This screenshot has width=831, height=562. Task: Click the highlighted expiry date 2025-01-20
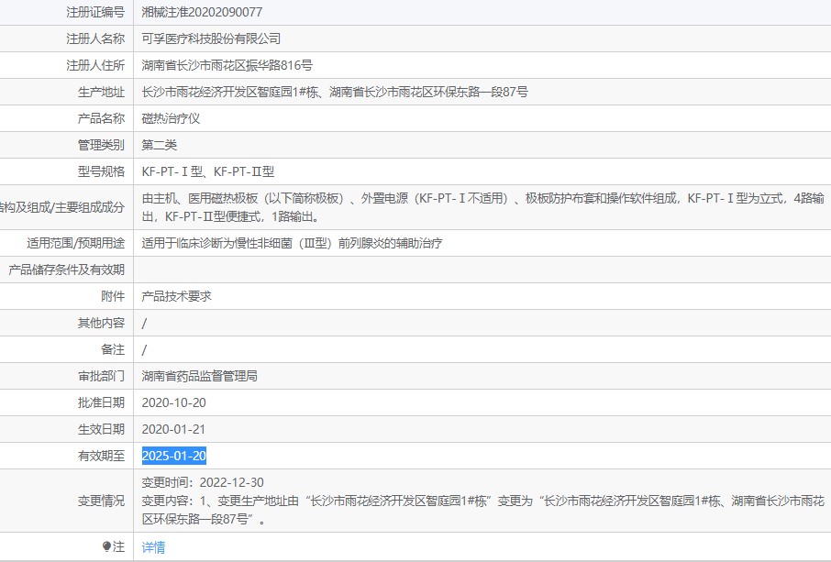(x=174, y=456)
